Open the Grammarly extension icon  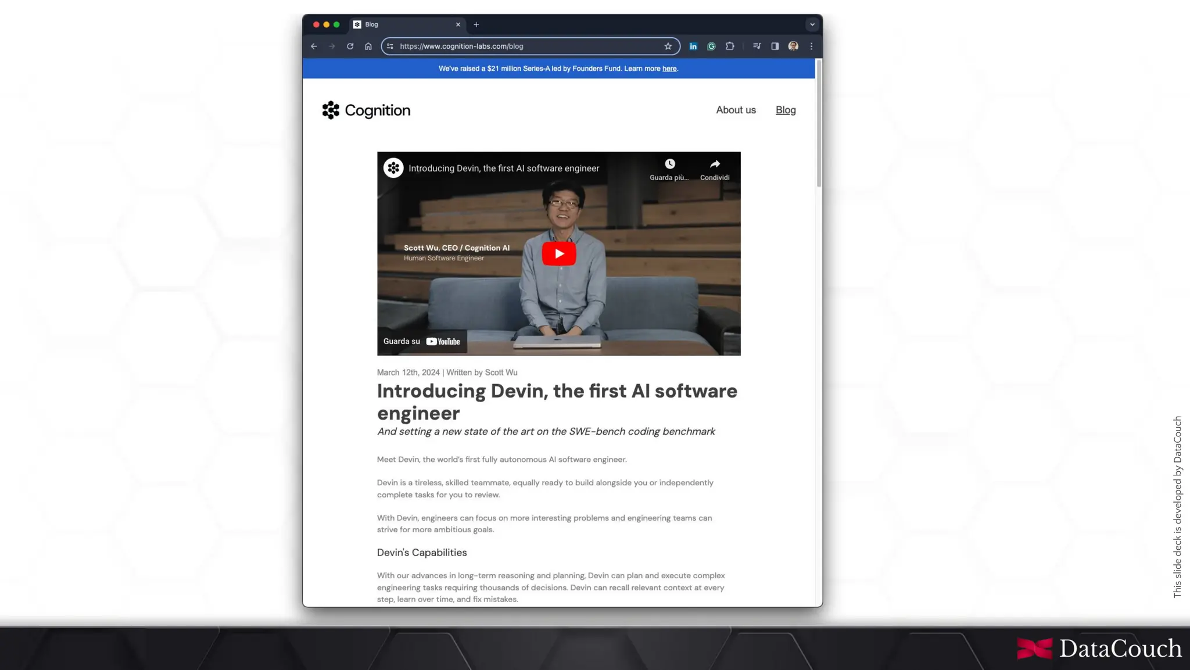point(711,46)
